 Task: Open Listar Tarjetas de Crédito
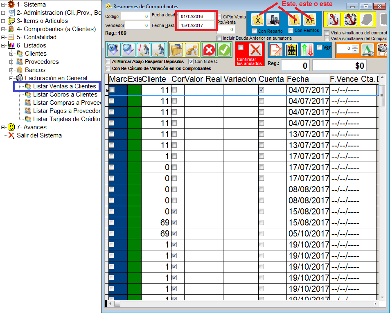click(x=67, y=119)
